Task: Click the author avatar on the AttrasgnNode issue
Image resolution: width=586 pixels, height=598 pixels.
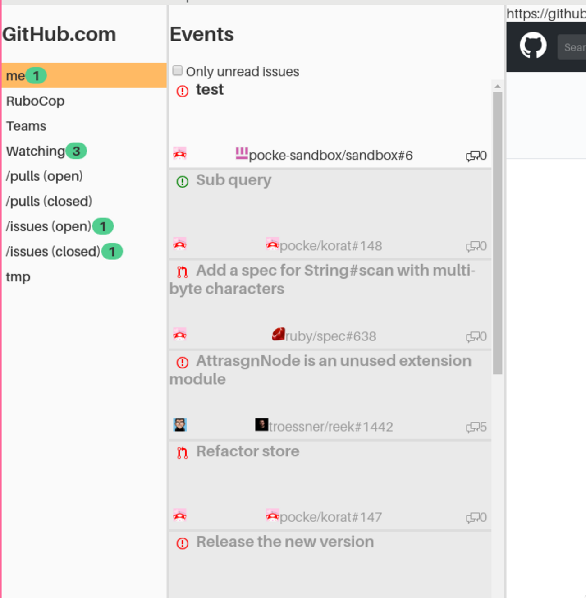Action: tap(180, 425)
